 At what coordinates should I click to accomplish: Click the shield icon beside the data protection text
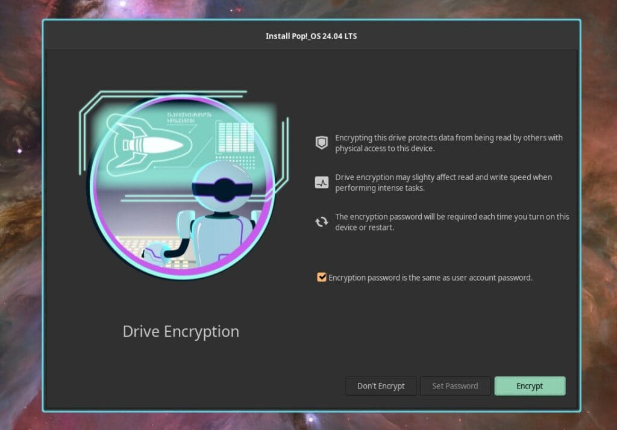click(321, 142)
